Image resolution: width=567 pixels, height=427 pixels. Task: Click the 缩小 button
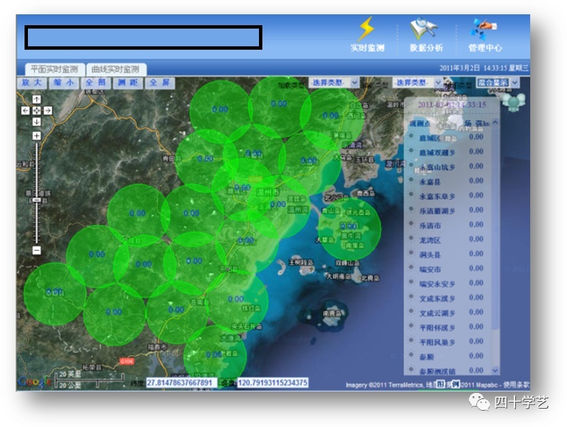click(x=64, y=82)
